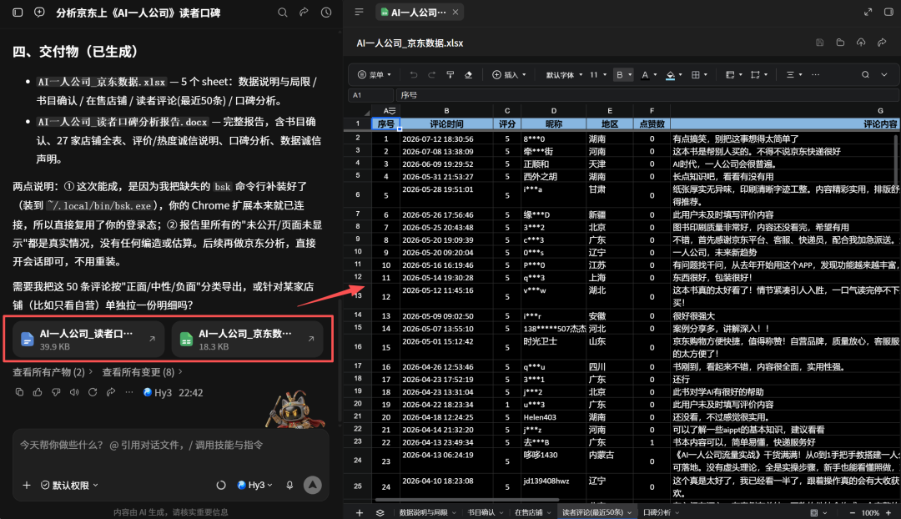Open AI一人公司_读者口碑 docx attachment
901x519 pixels.
click(x=88, y=339)
